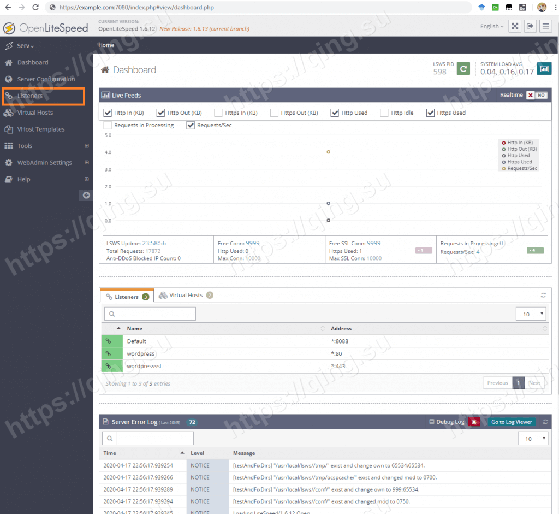
Task: Go back in browser
Action: click(8, 7)
